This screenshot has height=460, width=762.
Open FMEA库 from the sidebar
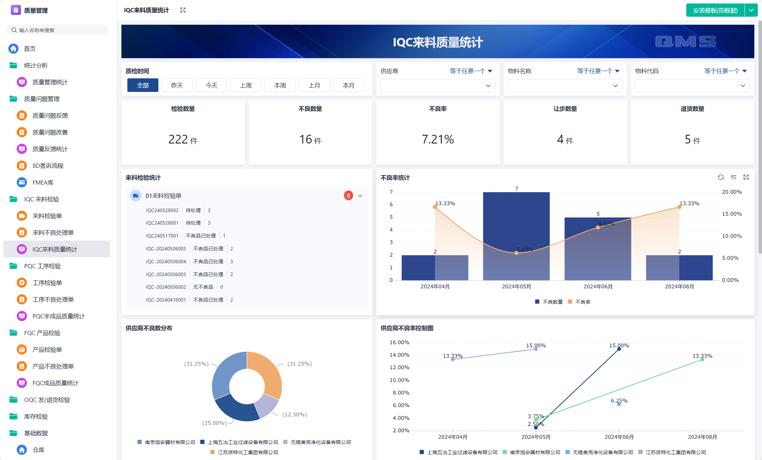click(x=43, y=182)
